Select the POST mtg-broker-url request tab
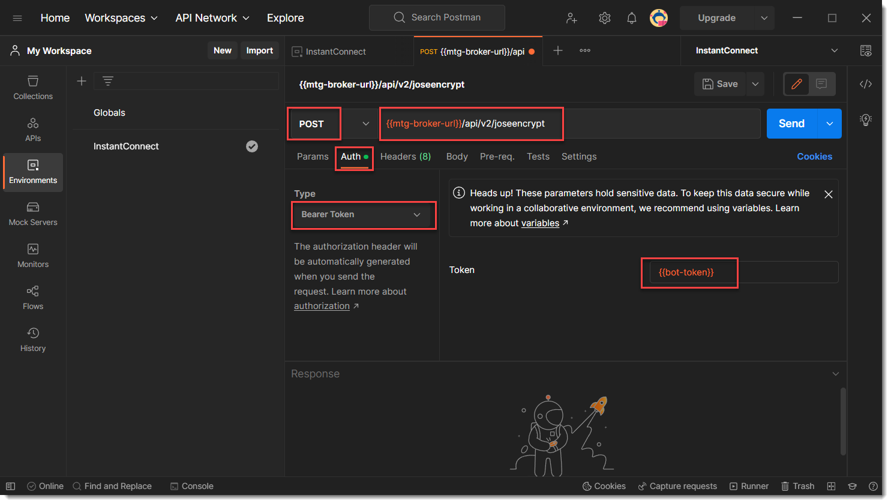Image resolution: width=891 pixels, height=504 pixels. click(478, 52)
